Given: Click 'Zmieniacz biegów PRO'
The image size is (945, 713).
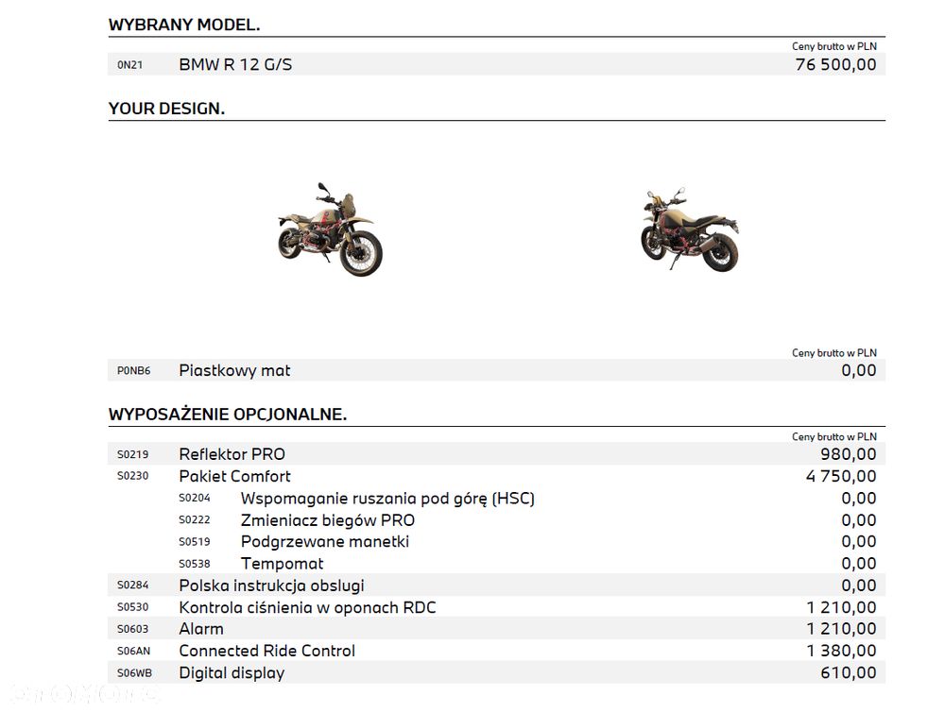Looking at the screenshot, I should (327, 520).
